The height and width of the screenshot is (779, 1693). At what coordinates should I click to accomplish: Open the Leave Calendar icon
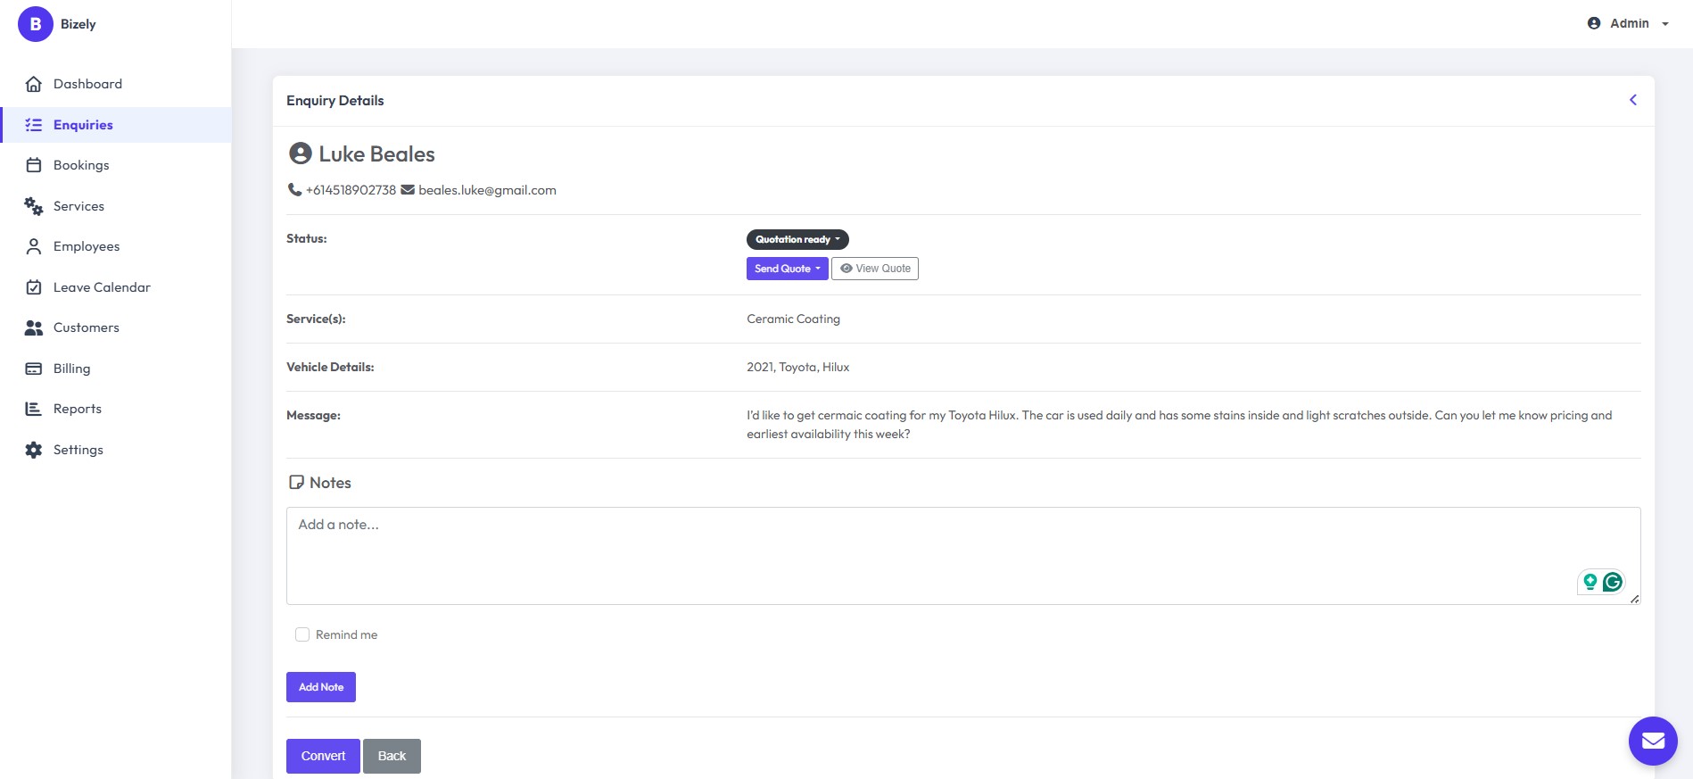[x=34, y=287]
